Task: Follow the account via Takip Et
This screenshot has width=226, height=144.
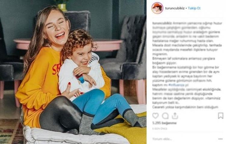Action: tap(194, 8)
